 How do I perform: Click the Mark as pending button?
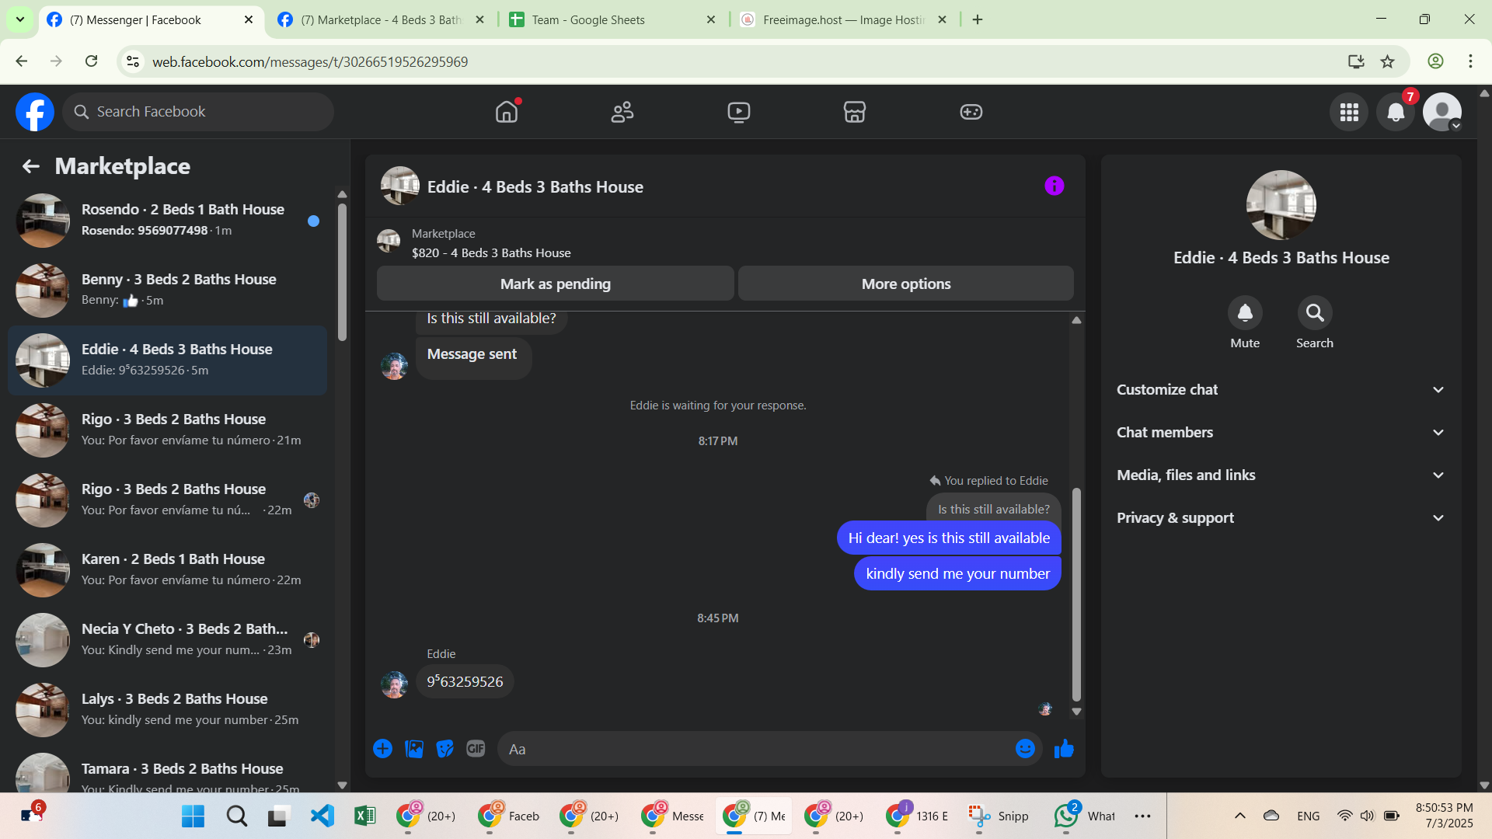(x=555, y=284)
